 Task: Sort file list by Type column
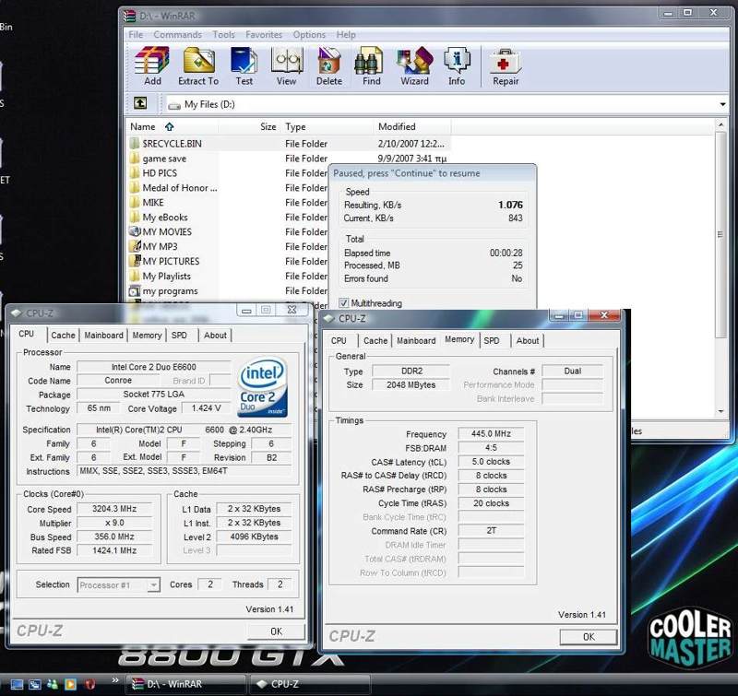click(x=327, y=126)
